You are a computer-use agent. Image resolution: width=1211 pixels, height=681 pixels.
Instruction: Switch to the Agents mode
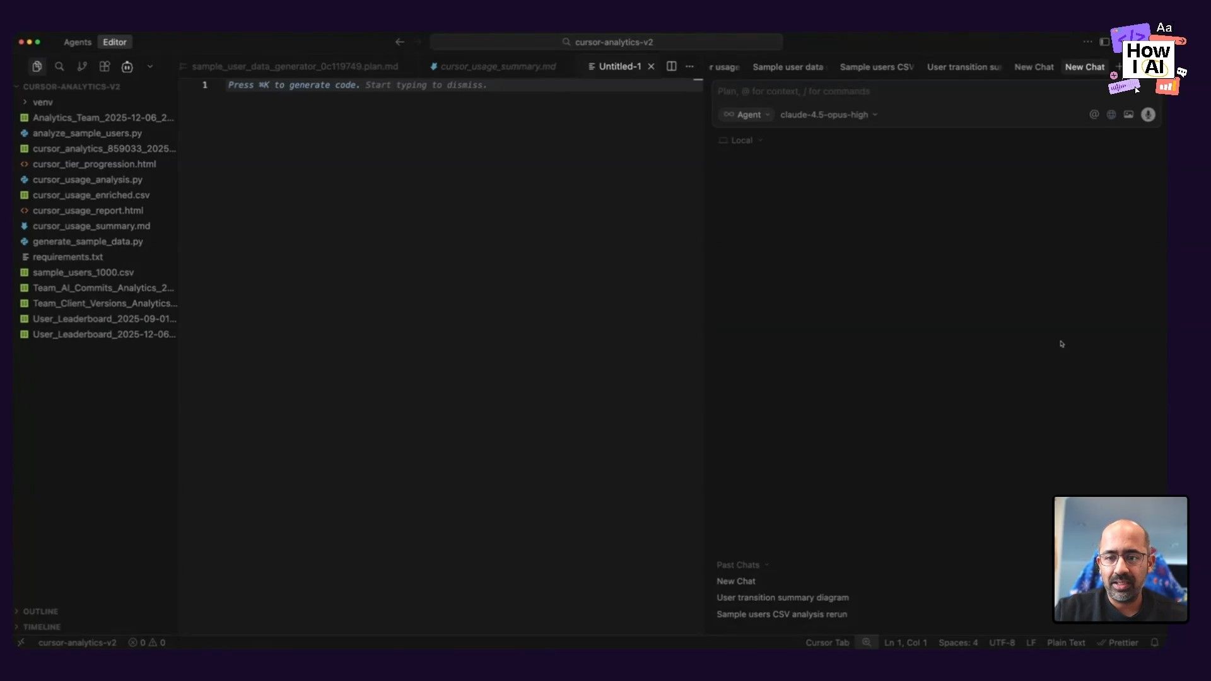78,42
